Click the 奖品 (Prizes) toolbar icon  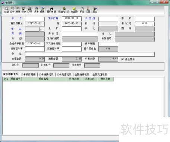[88, 10]
